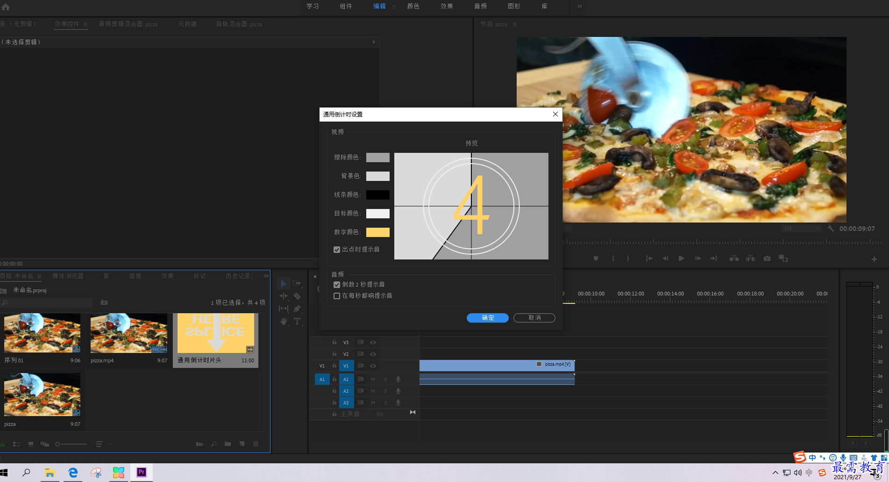Switch to the 效果 workspace
Viewport: 889px width, 482px height.
447,6
